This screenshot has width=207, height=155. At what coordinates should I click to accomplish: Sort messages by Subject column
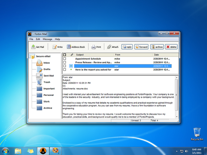(x=94, y=55)
